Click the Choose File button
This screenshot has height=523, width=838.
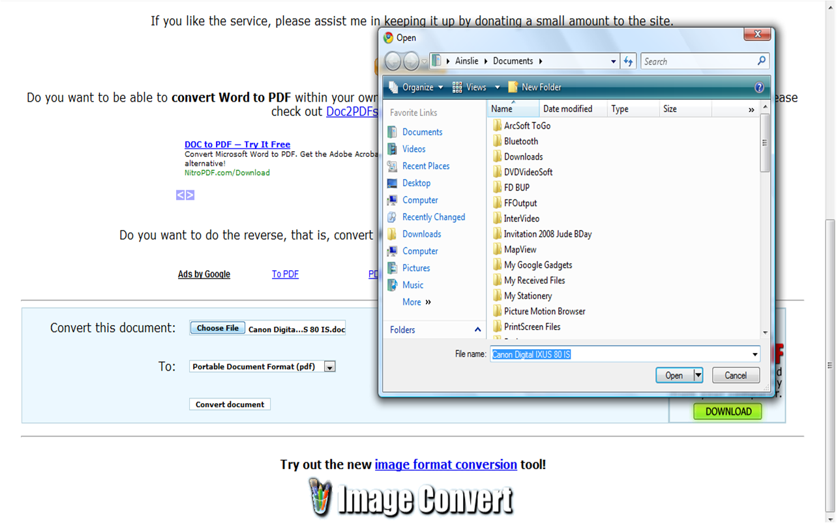click(x=218, y=328)
